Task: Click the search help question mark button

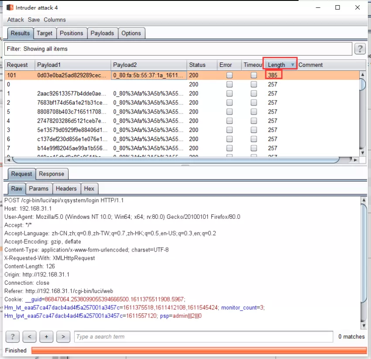Action: click(x=13, y=336)
